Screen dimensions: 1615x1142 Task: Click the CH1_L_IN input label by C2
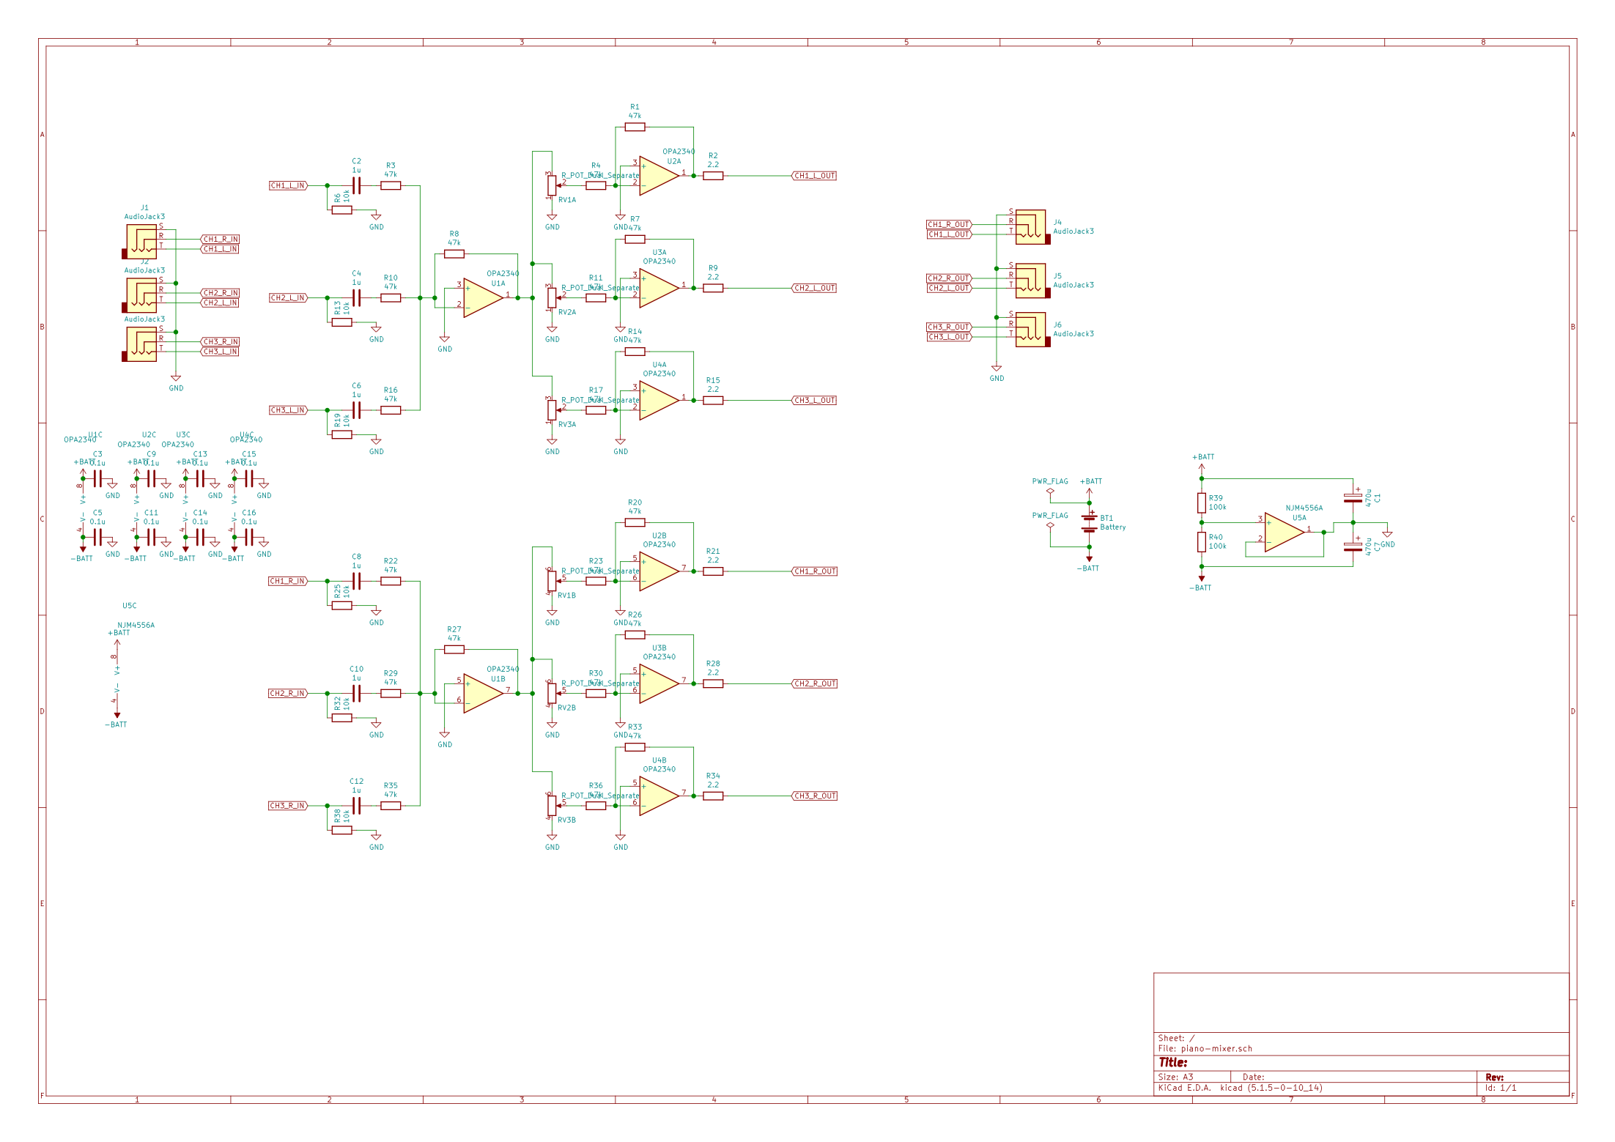coord(288,186)
